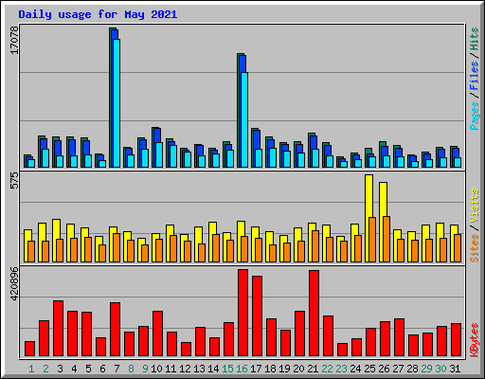Click the Files legend label

coord(474,76)
